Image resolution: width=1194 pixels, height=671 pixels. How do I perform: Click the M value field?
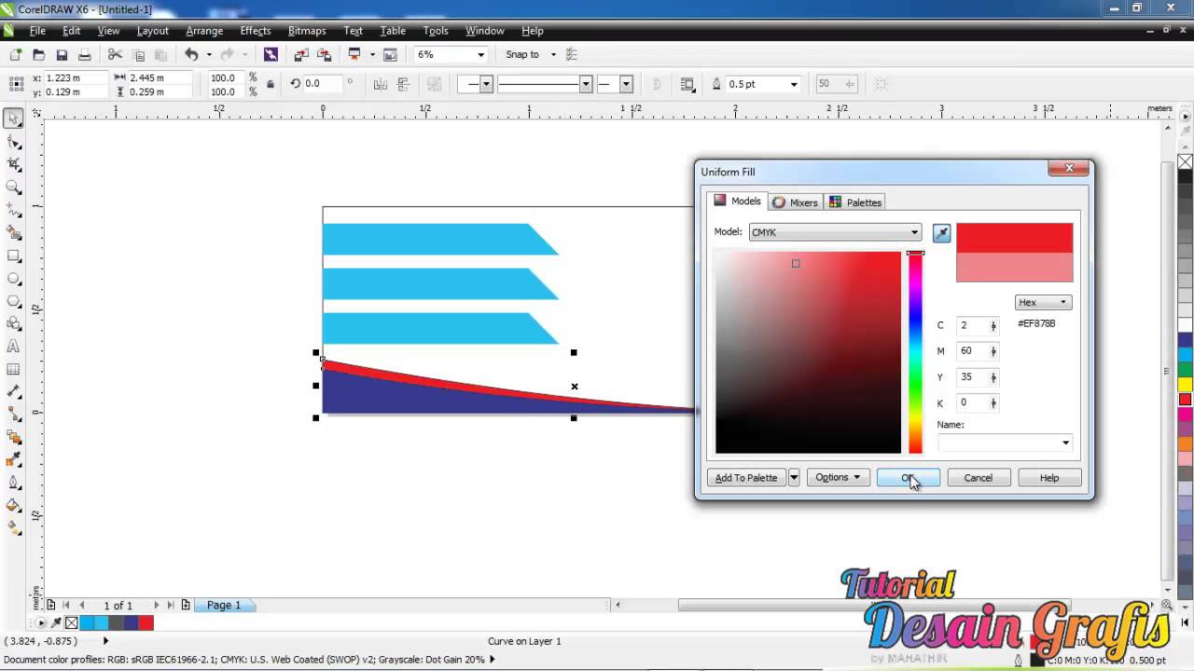pyautogui.click(x=972, y=351)
